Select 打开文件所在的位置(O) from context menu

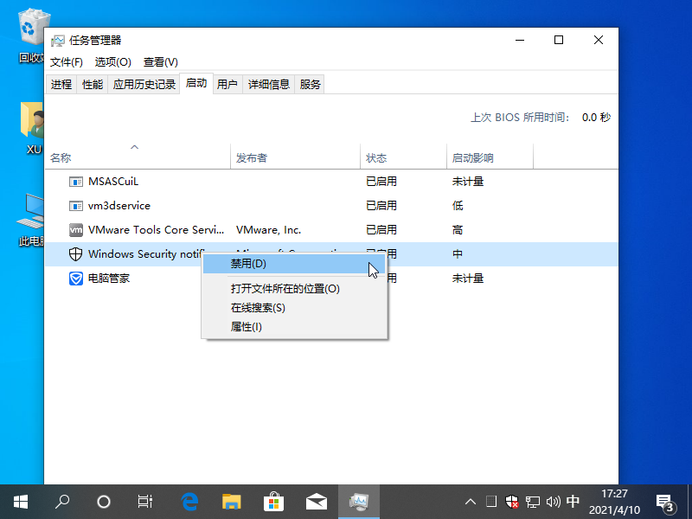tap(285, 289)
